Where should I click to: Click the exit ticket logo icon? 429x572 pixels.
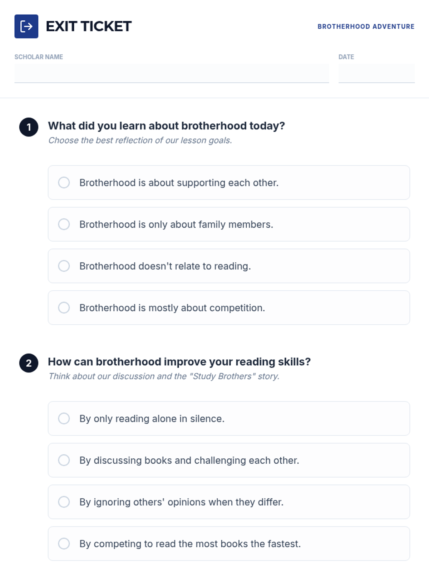click(26, 26)
